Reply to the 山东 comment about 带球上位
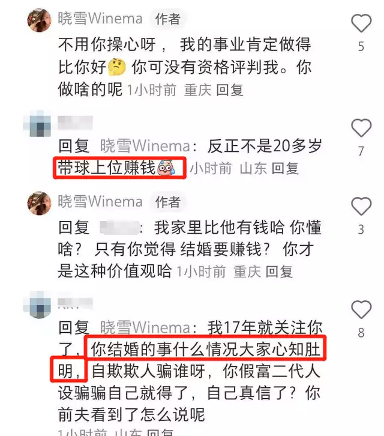Image resolution: width=384 pixels, height=436 pixels. coord(285,168)
